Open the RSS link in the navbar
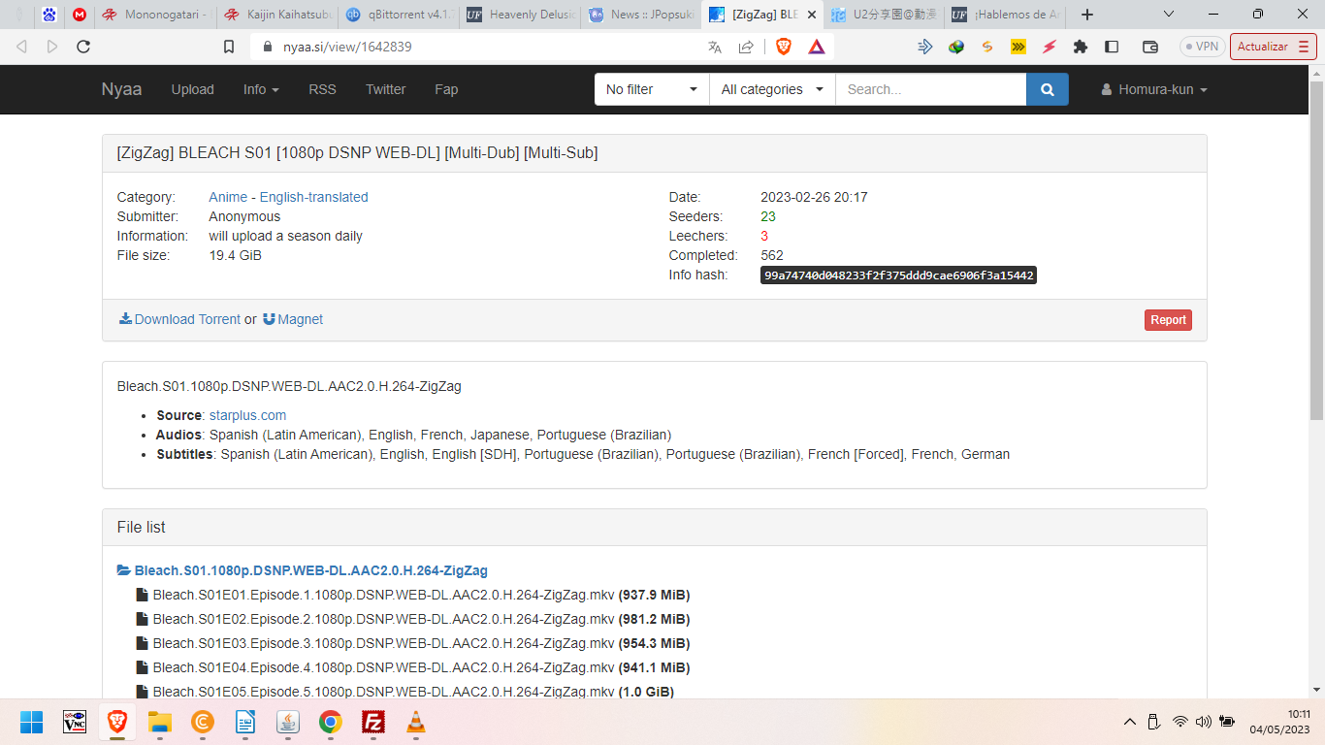The height and width of the screenshot is (745, 1325). tap(322, 89)
